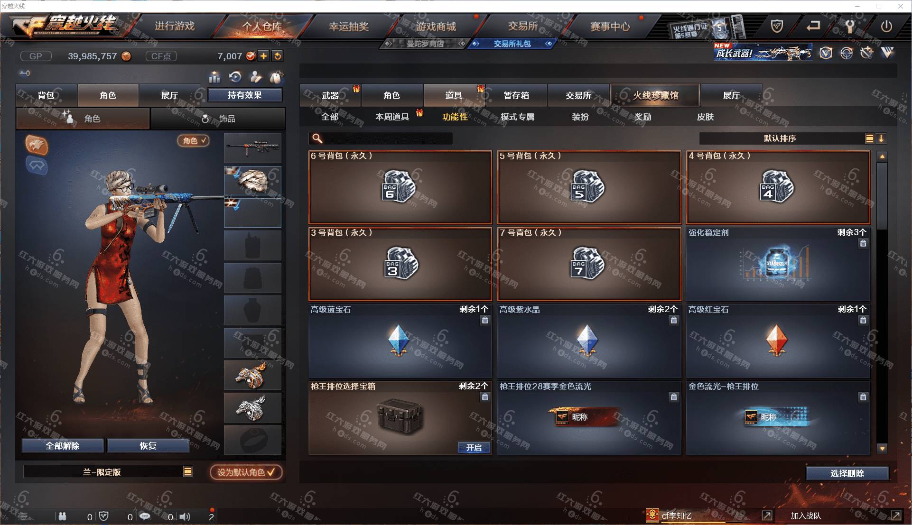The width and height of the screenshot is (912, 525).
Task: Click the magnifier search icon in inventory
Action: (x=317, y=138)
